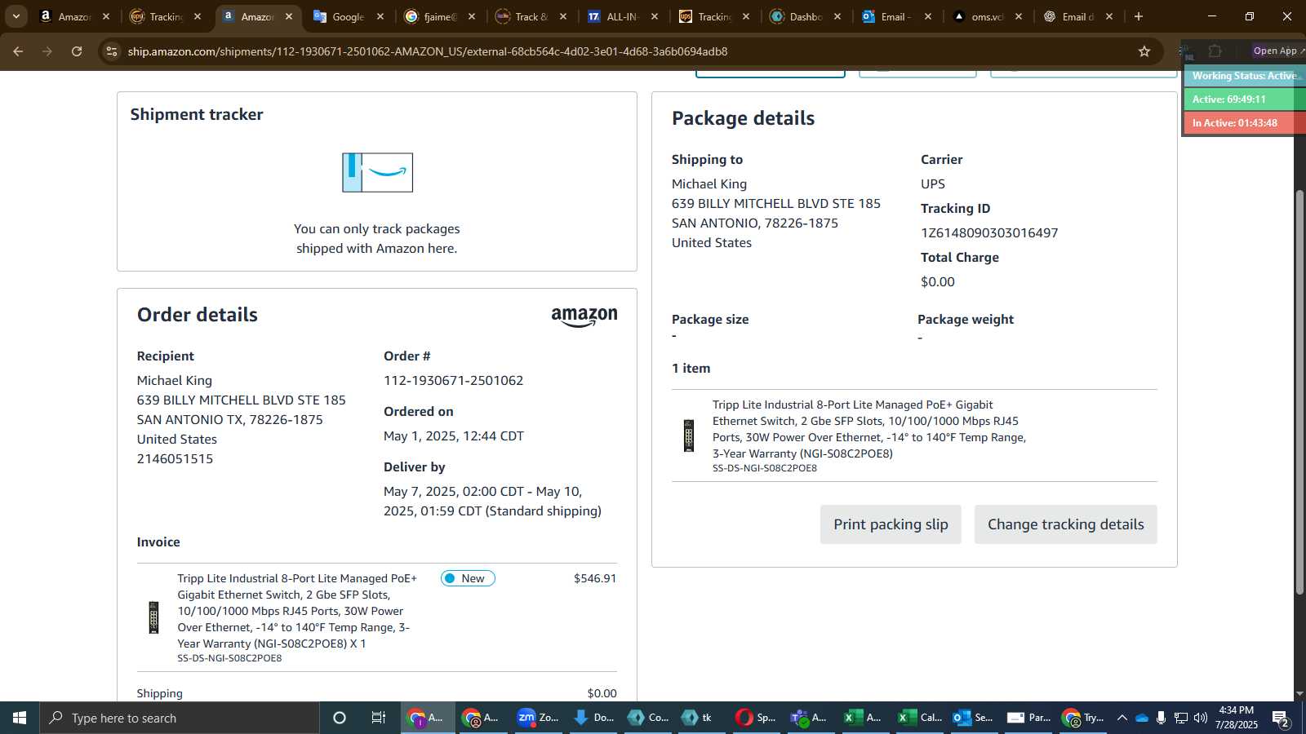This screenshot has width=1306, height=734.
Task: Open the tab search dropdown arrow
Action: (16, 16)
